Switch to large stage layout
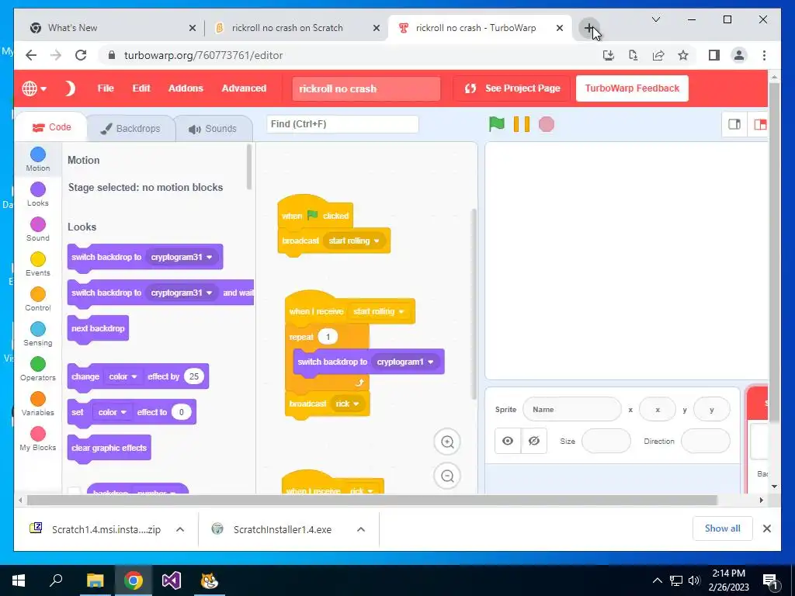795x596 pixels. [759, 124]
